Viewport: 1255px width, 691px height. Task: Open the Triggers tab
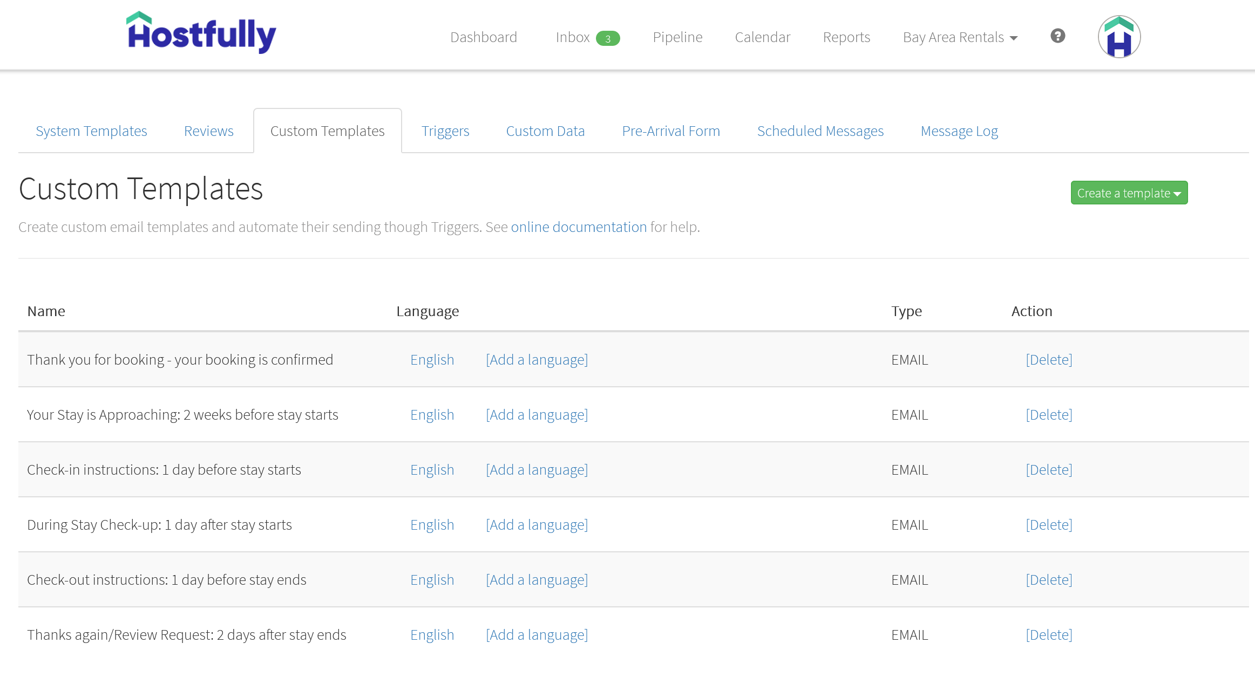pyautogui.click(x=445, y=131)
